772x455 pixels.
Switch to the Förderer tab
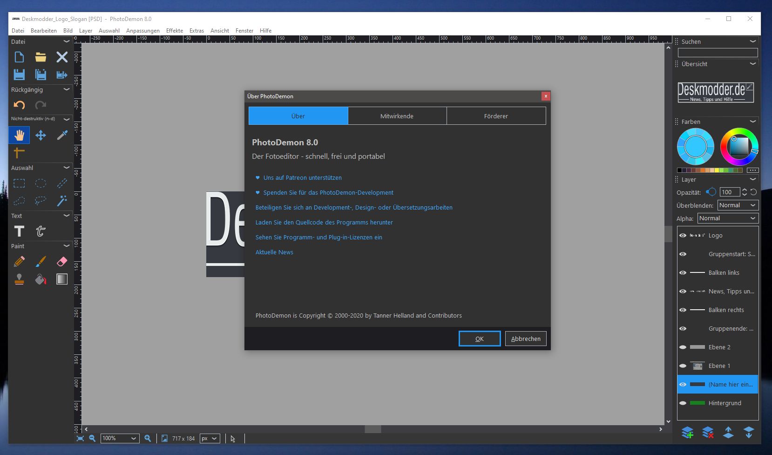click(x=496, y=116)
